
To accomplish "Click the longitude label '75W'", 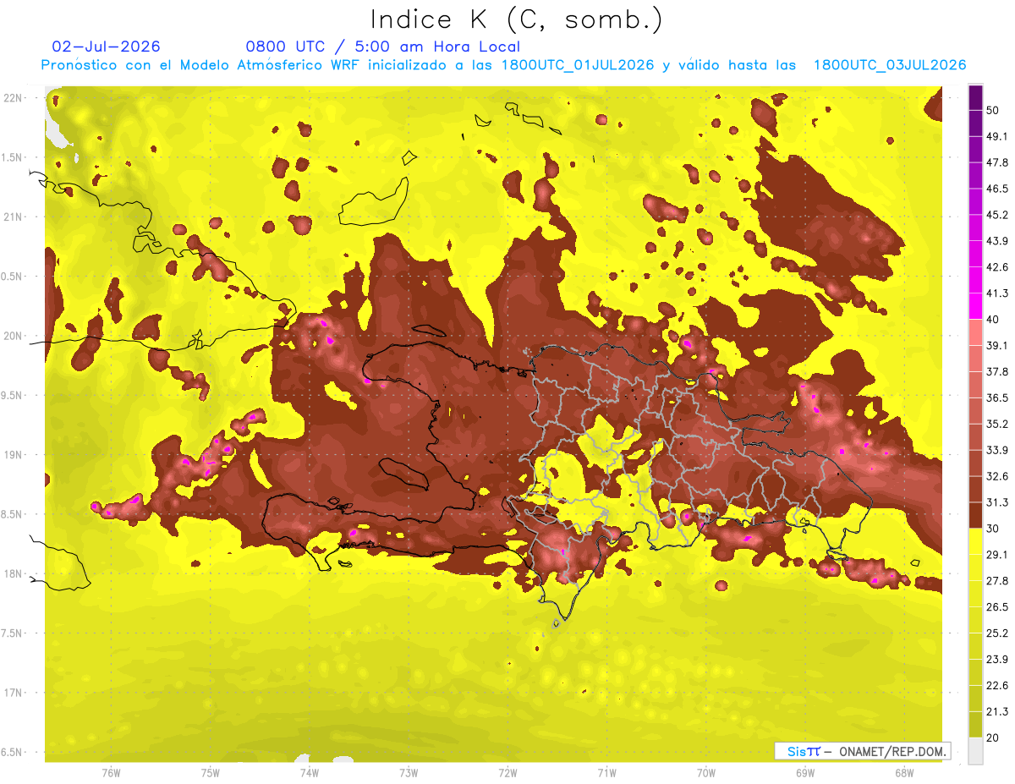I will pos(211,773).
